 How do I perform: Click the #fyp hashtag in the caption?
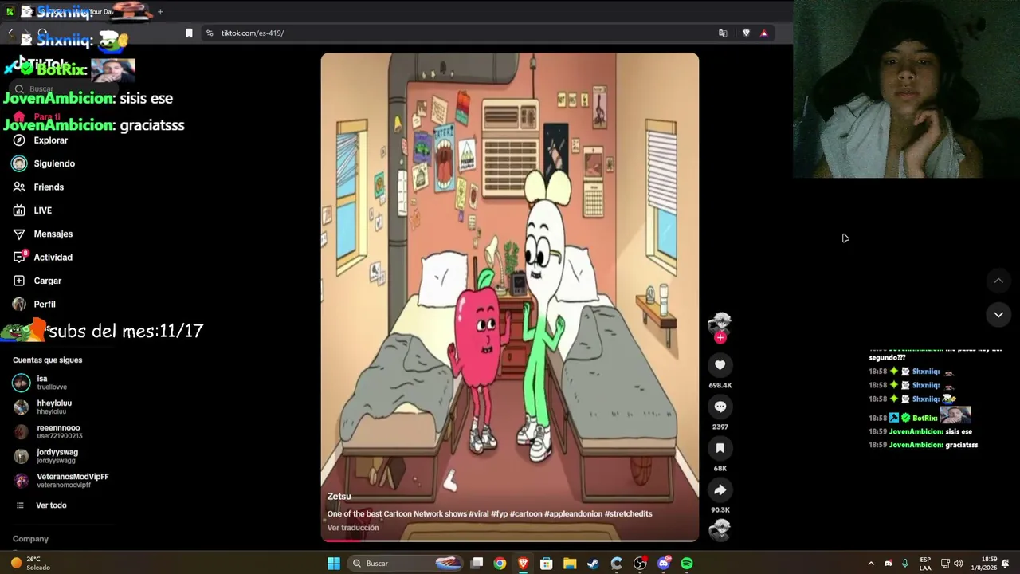(x=500, y=514)
